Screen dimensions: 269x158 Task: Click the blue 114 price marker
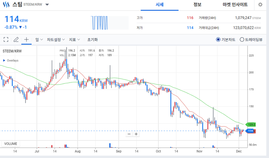tap(250, 131)
